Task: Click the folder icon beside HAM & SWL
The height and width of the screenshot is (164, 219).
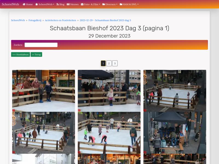Action: point(121,4)
